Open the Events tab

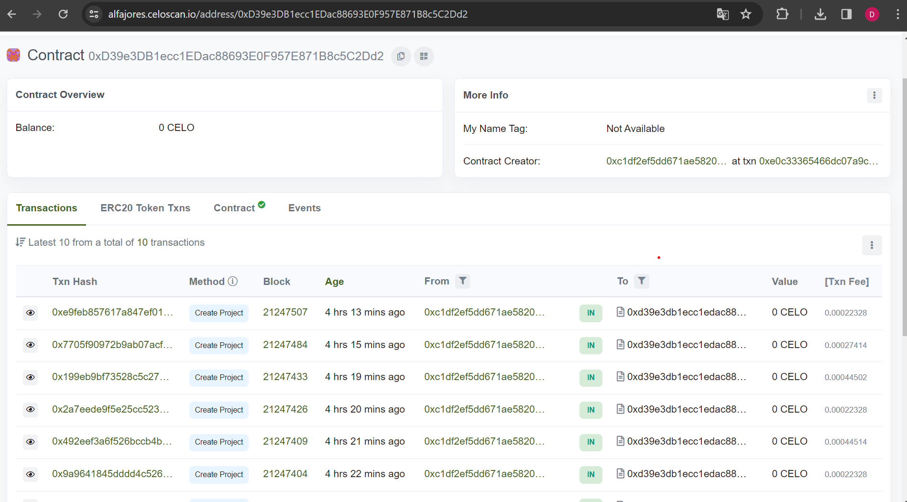(x=305, y=208)
